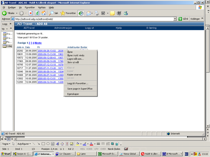210x157 pixels.
Task: Open the Rediger menu
Action: 12,7
